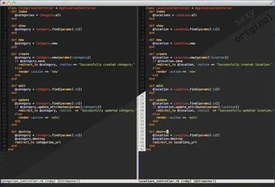Viewport: 275px width, 187px height.
Task: Close the editor window with the red button
Action: coord(4,3)
